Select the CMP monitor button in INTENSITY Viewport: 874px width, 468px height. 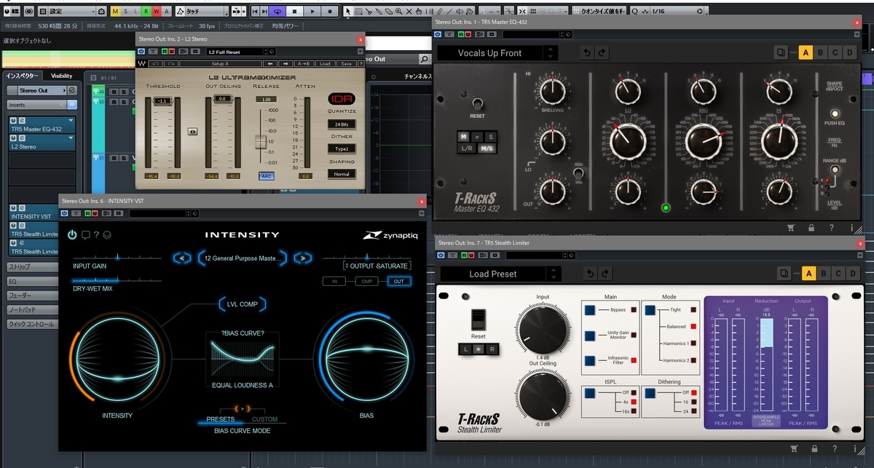point(366,281)
